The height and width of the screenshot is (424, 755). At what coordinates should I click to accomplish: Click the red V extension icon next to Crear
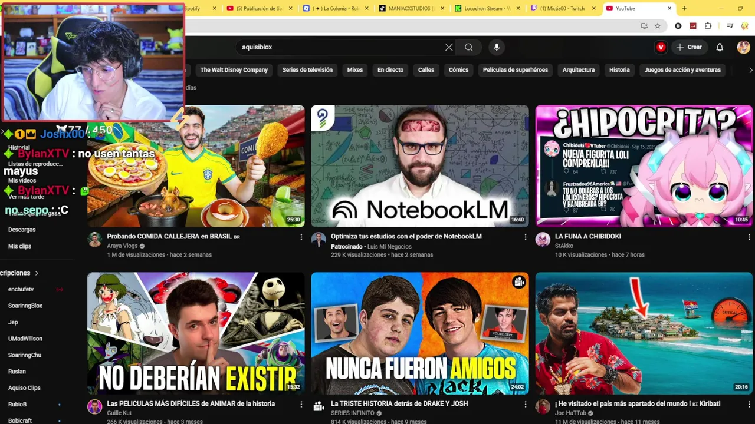tap(661, 47)
